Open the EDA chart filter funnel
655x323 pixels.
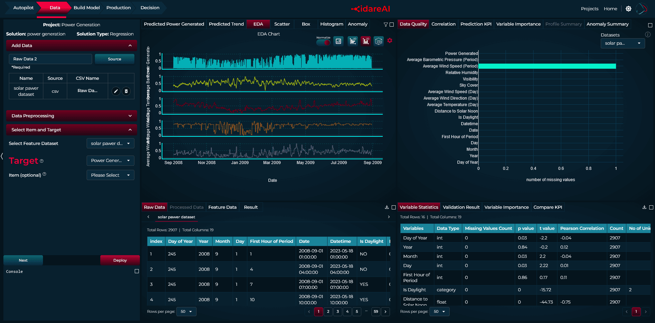click(385, 25)
